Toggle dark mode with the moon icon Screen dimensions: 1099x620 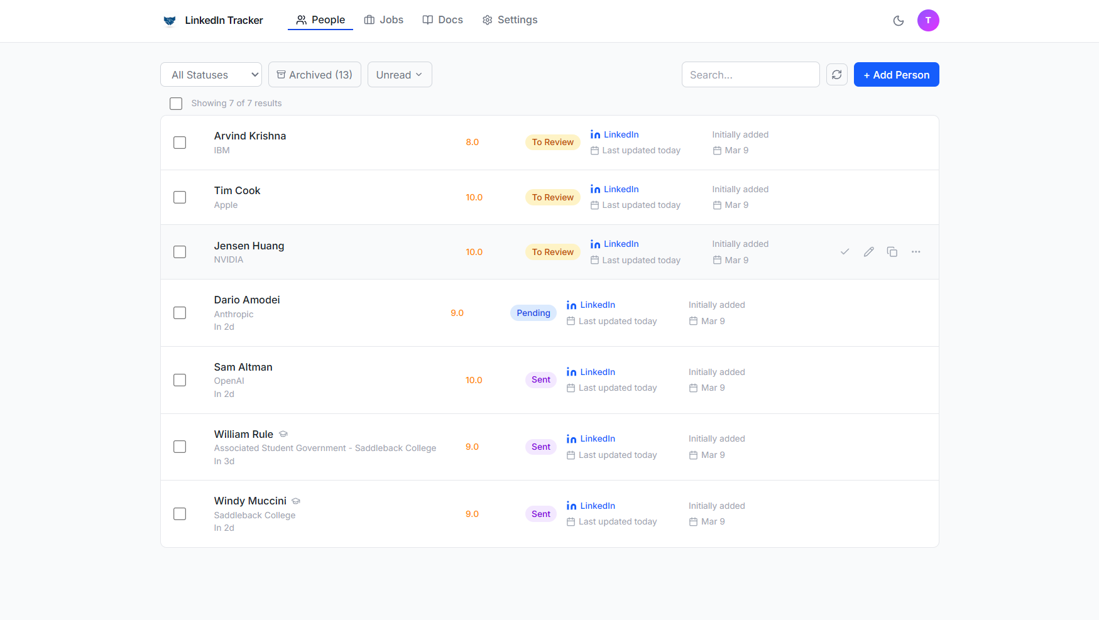pos(898,20)
